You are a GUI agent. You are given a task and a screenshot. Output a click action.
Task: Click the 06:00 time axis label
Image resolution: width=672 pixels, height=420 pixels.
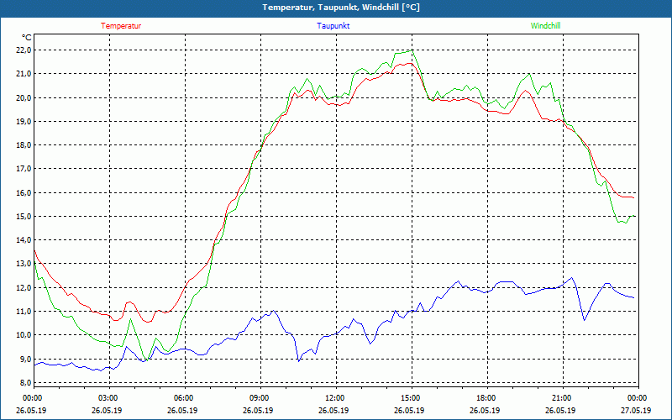pyautogui.click(x=185, y=397)
